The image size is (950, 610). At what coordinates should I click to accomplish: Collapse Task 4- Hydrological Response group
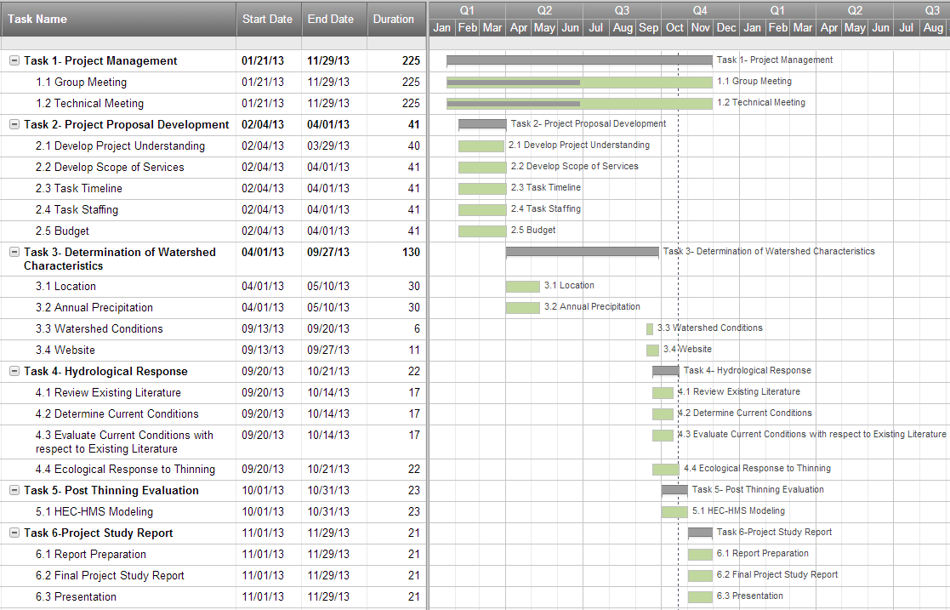tap(14, 371)
